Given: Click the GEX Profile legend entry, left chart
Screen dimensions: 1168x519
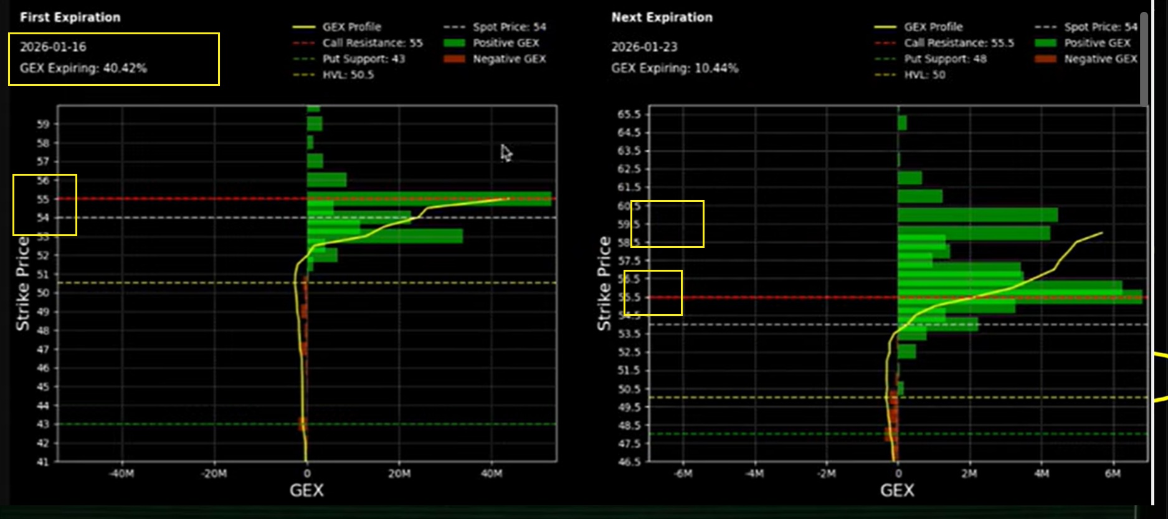Looking at the screenshot, I should tap(337, 27).
